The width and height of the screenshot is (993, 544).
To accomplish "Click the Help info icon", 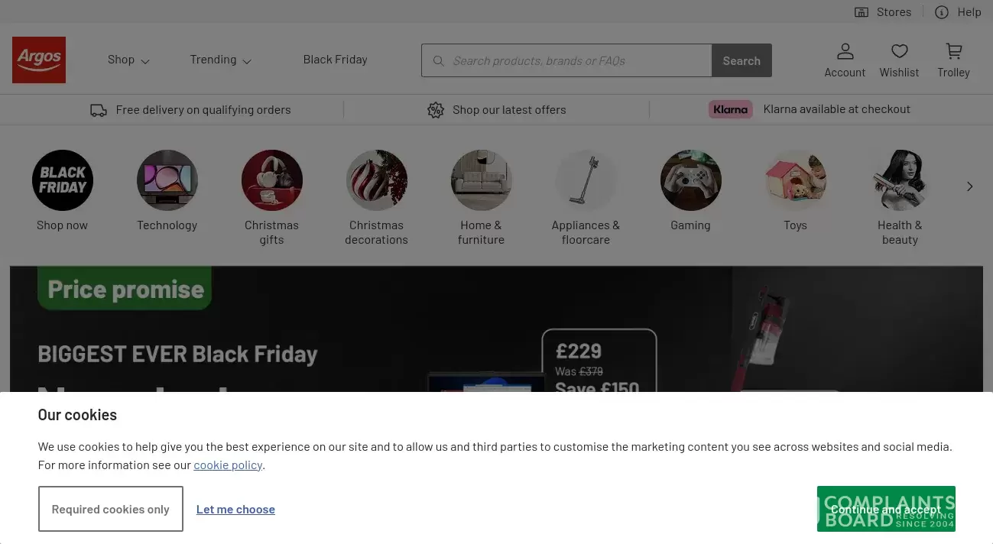I will (942, 12).
